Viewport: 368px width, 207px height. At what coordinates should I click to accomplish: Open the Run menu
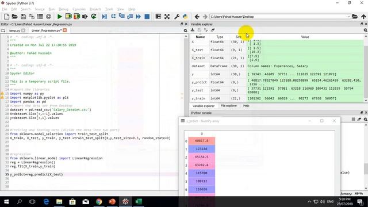point(52,9)
